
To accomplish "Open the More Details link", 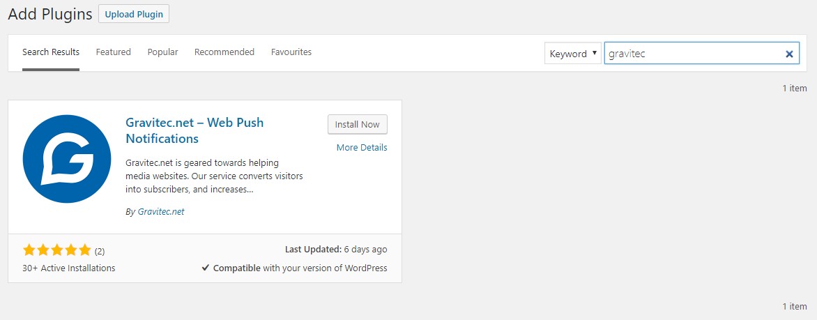I will tap(362, 148).
